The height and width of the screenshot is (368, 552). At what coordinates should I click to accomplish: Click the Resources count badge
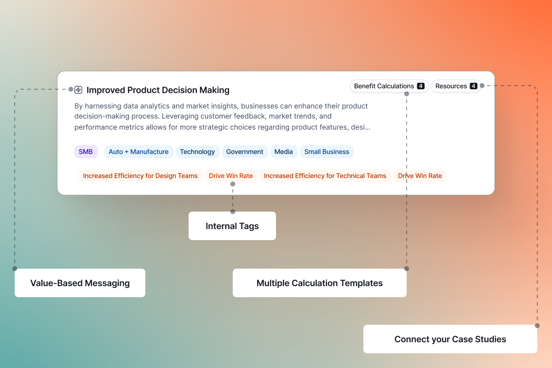[473, 86]
